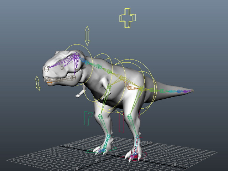This screenshot has width=228, height=171.
Task: Select the green knee joint on front leg
Action: [100, 116]
